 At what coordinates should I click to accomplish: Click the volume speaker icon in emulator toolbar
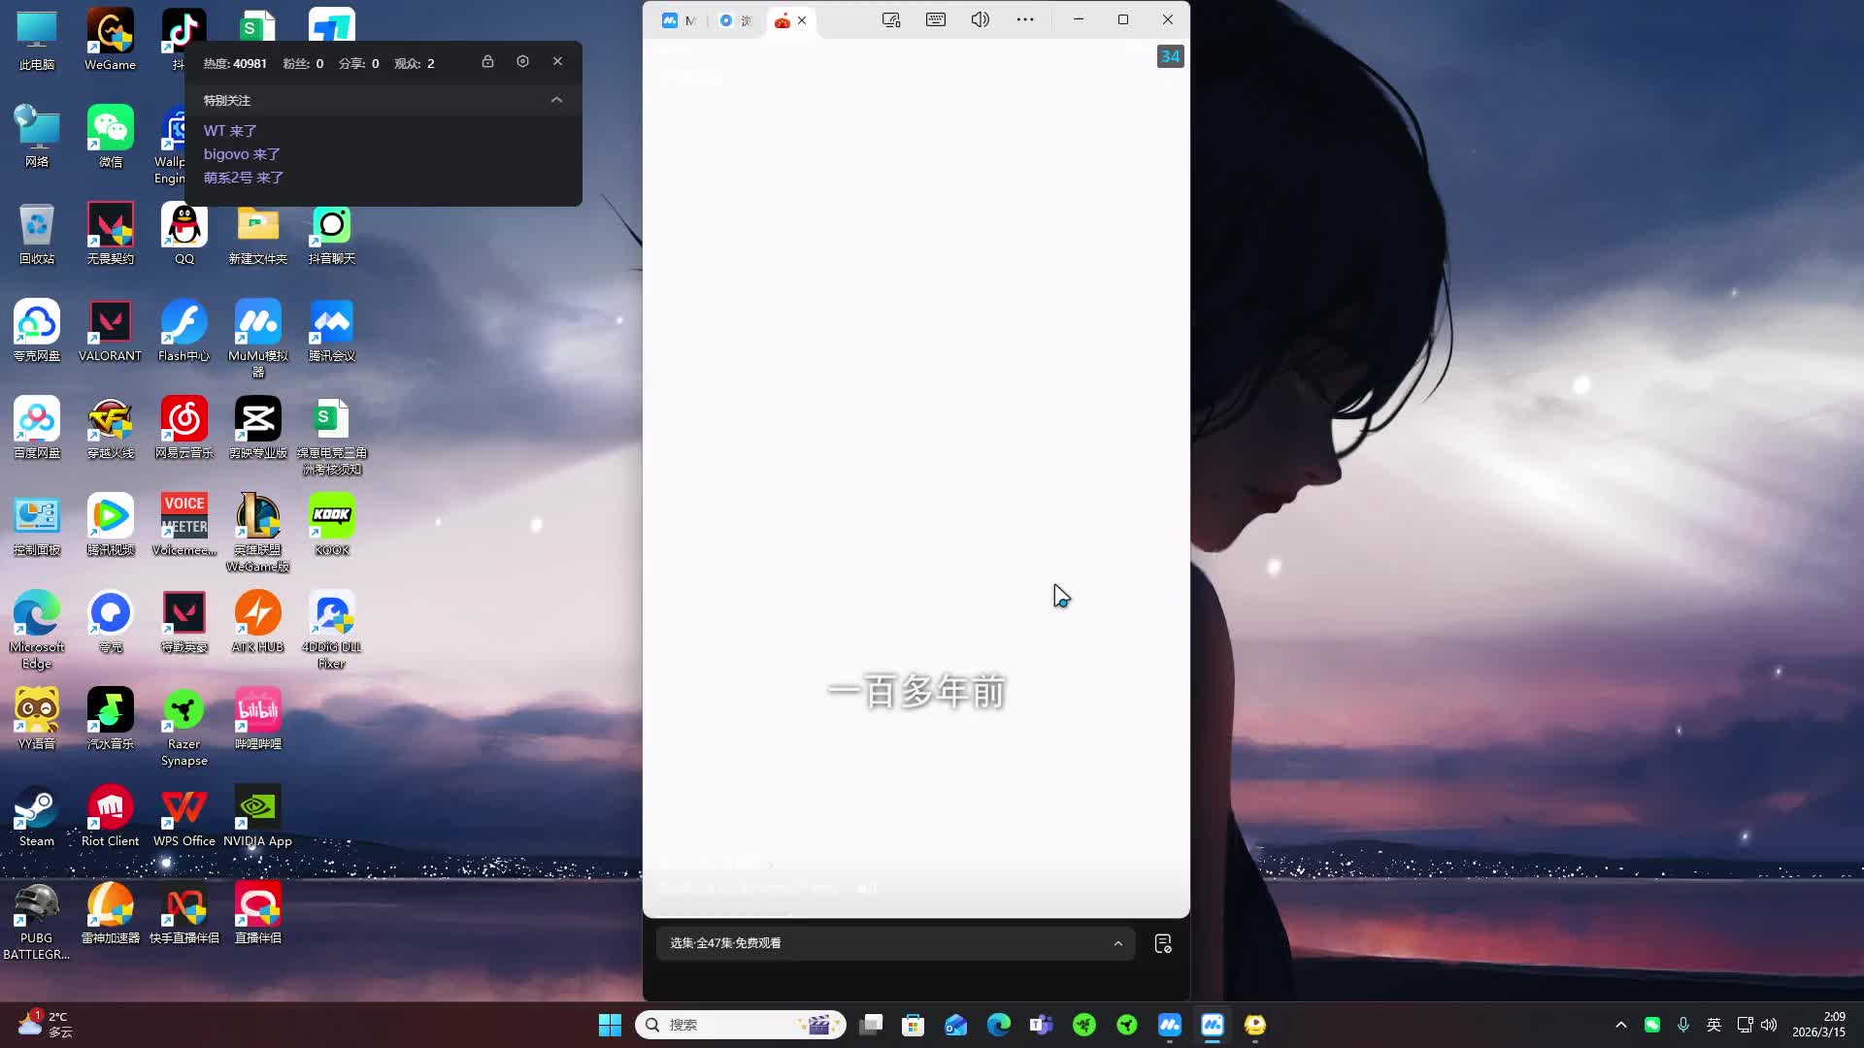click(980, 19)
